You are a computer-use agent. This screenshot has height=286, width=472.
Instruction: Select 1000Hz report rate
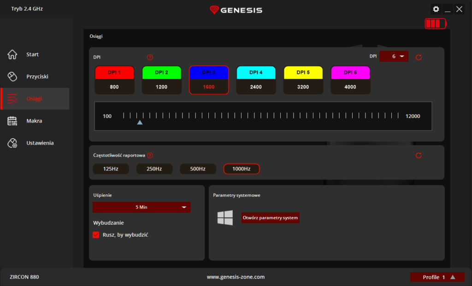point(242,169)
